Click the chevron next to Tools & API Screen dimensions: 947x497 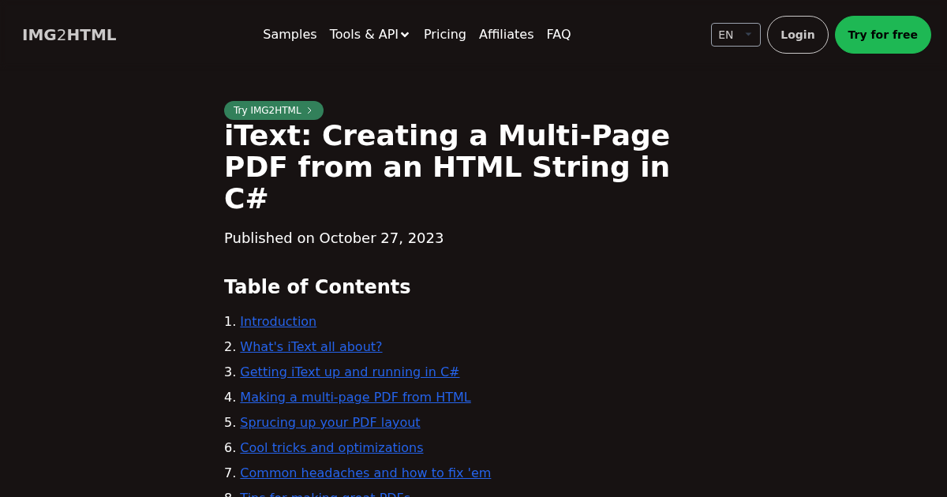tap(405, 35)
